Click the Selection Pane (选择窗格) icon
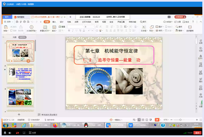The image size is (204, 137). click(x=190, y=27)
